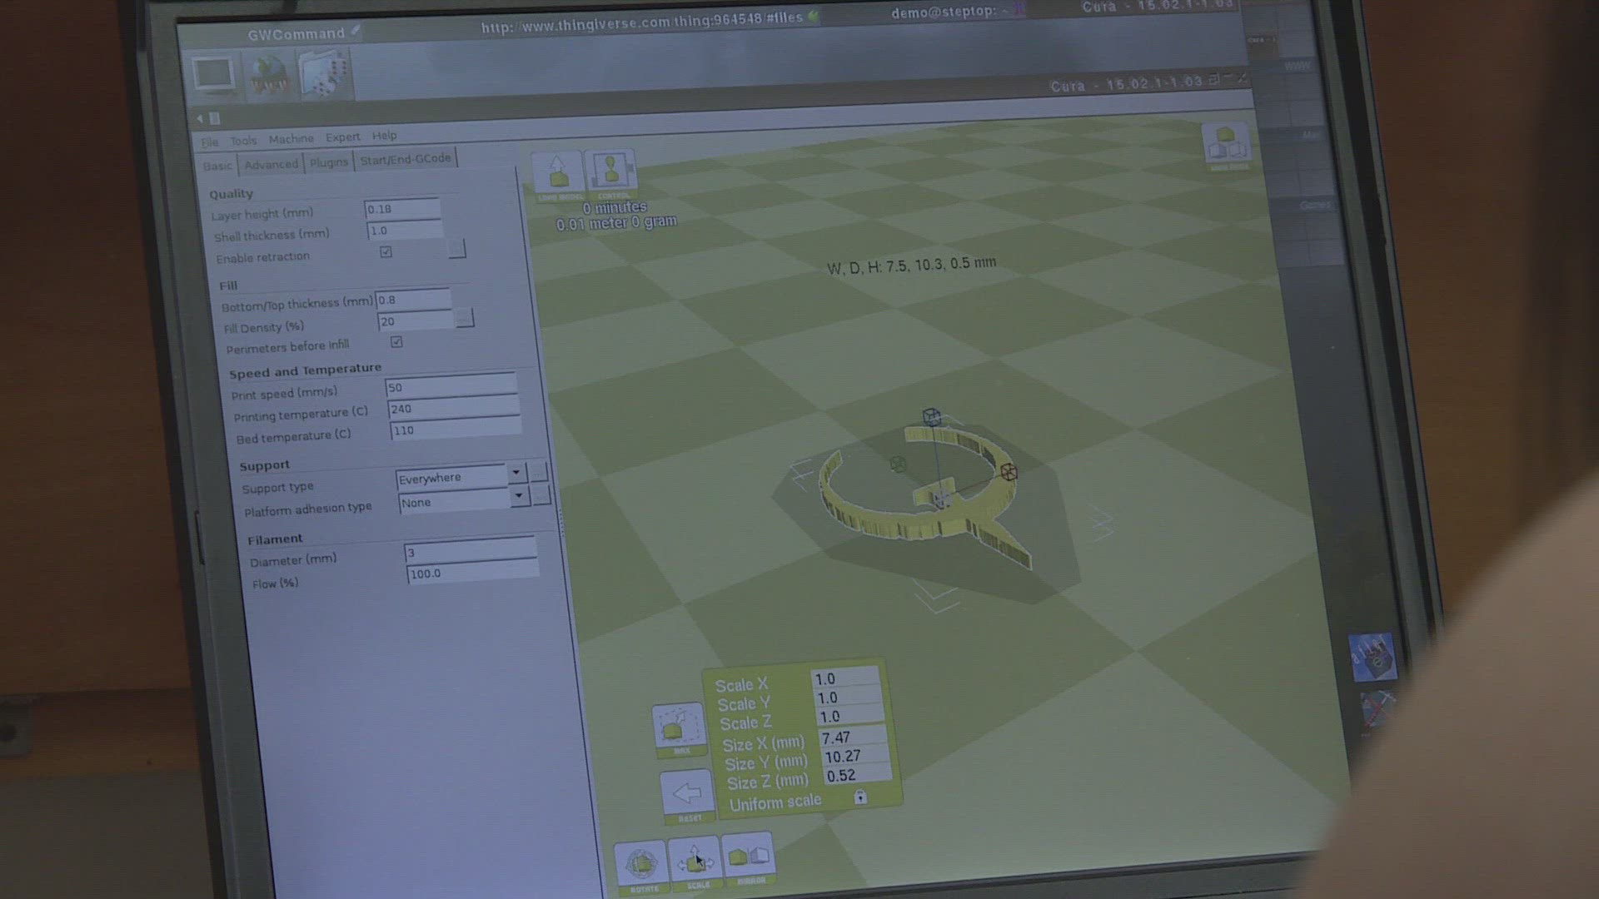Click the Layer height input field
Screen dimensions: 1599x899
(401, 208)
